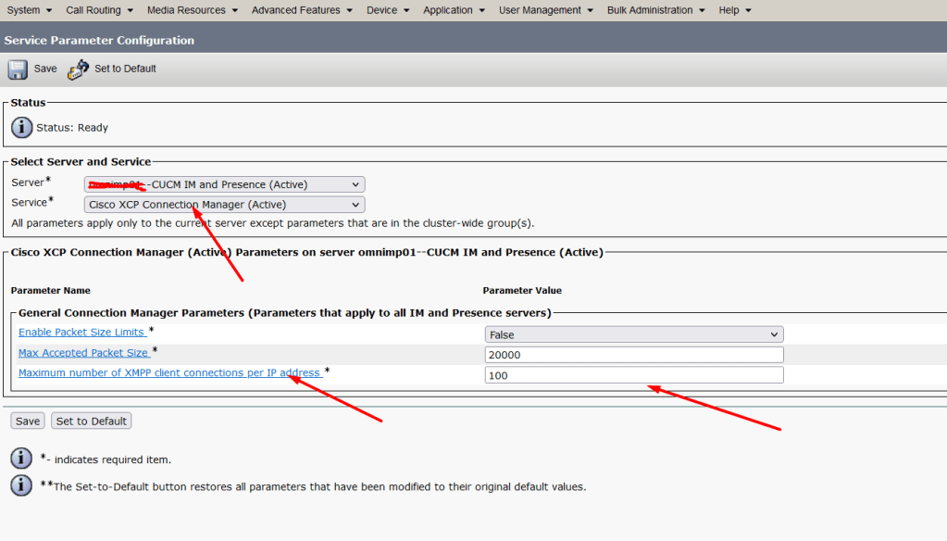This screenshot has width=947, height=541.
Task: Click the Set to Default toolbar icon
Action: (x=79, y=69)
